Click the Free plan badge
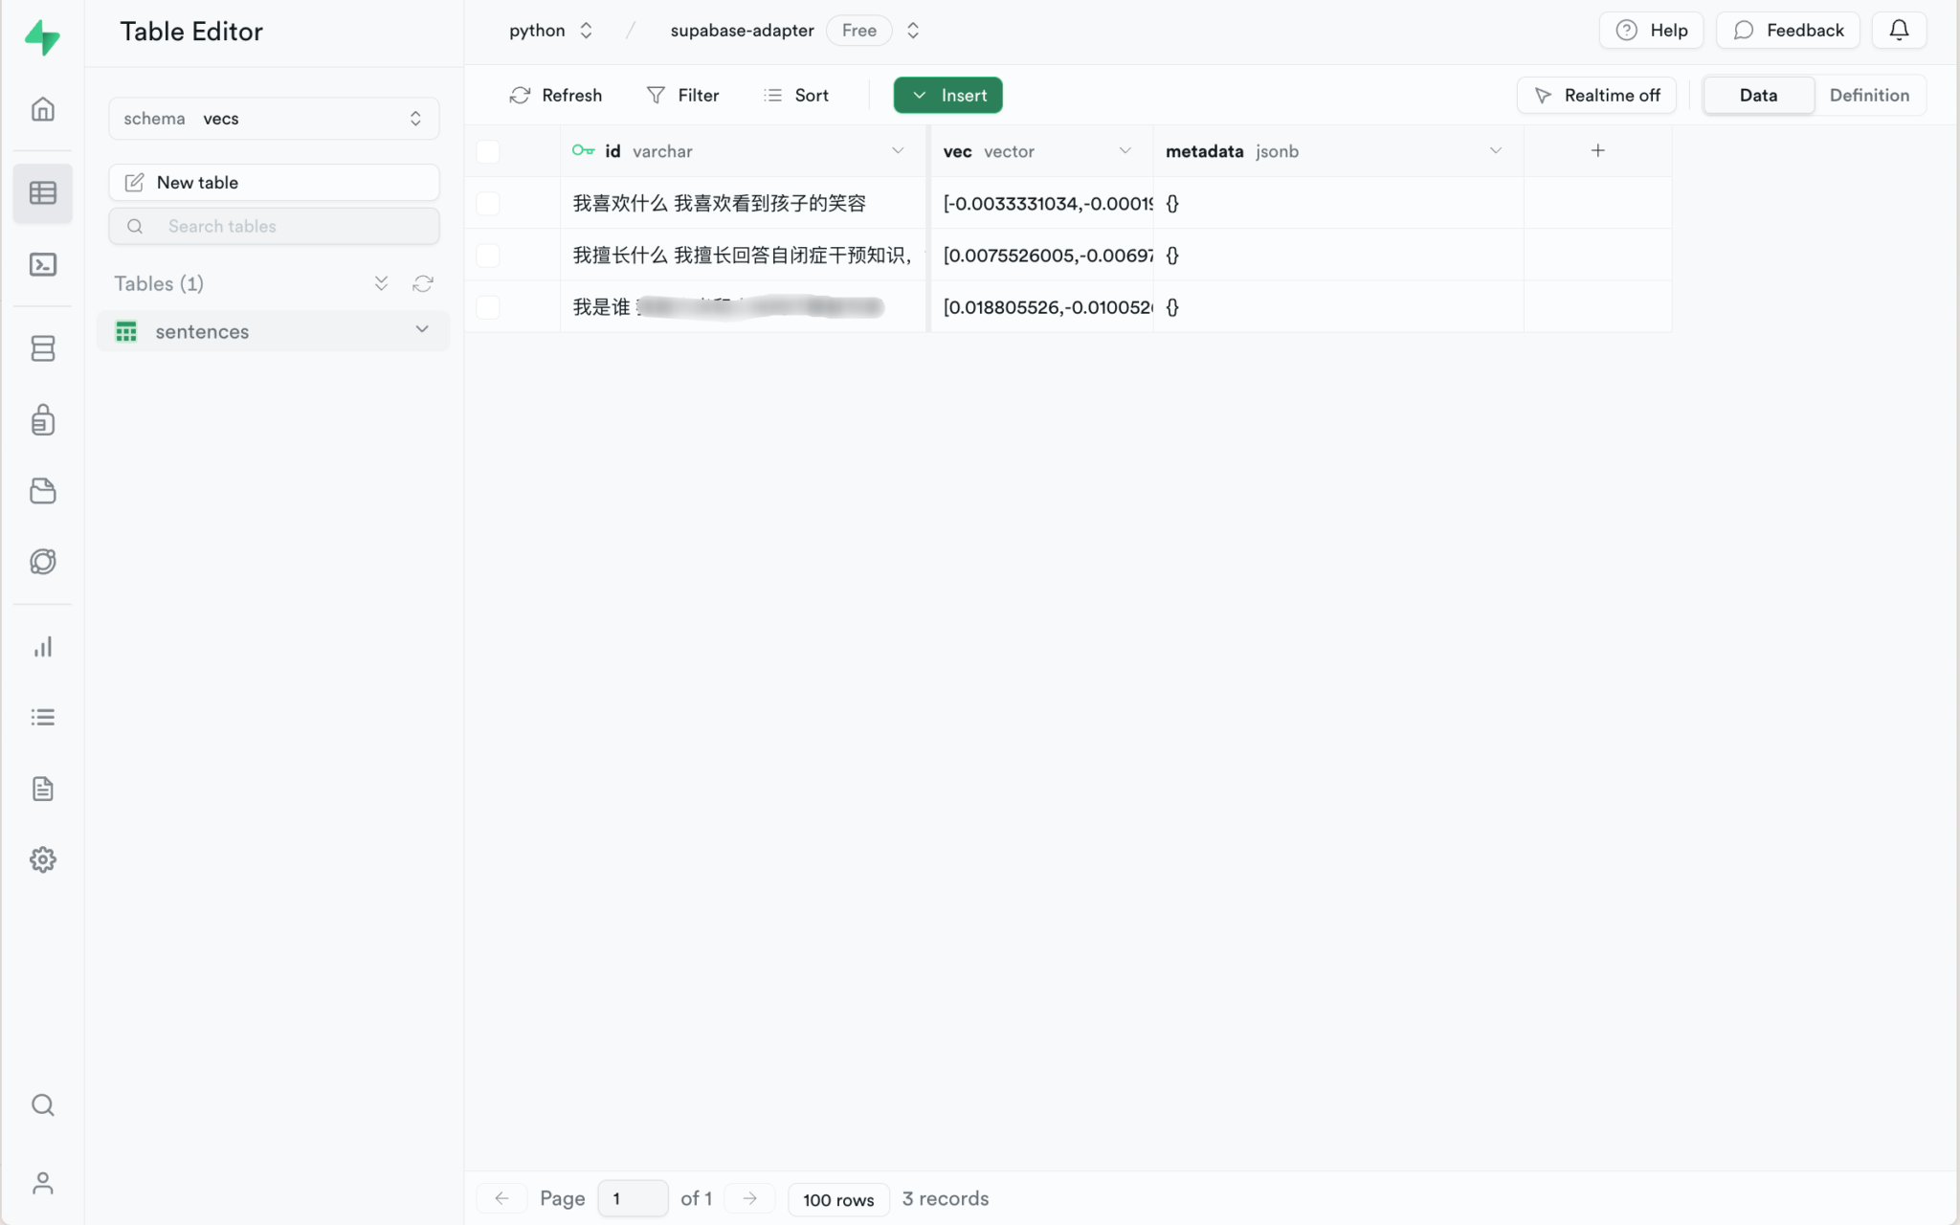The height and width of the screenshot is (1225, 1960). coord(858,31)
